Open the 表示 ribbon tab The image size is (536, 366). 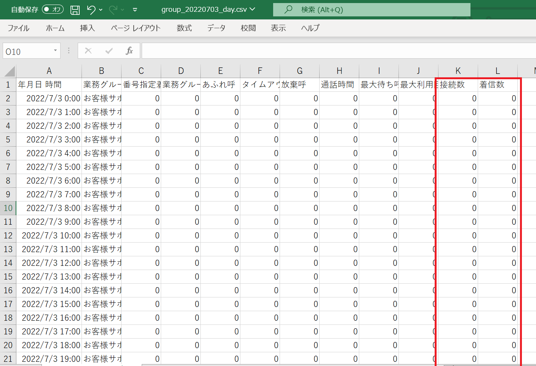[278, 28]
